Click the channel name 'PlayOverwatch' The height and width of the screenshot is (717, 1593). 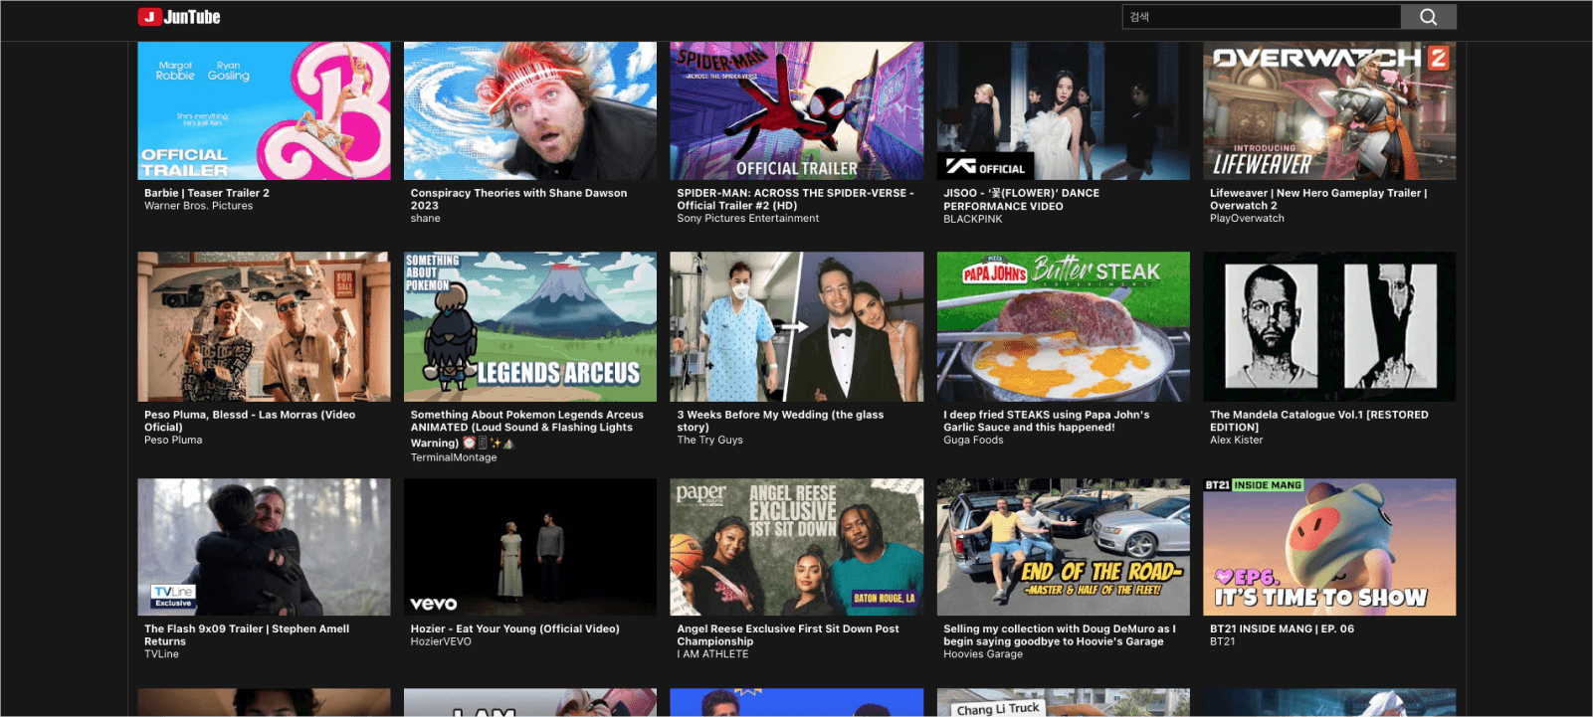coord(1247,219)
